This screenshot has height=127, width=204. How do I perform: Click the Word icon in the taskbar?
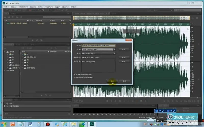click(30, 124)
